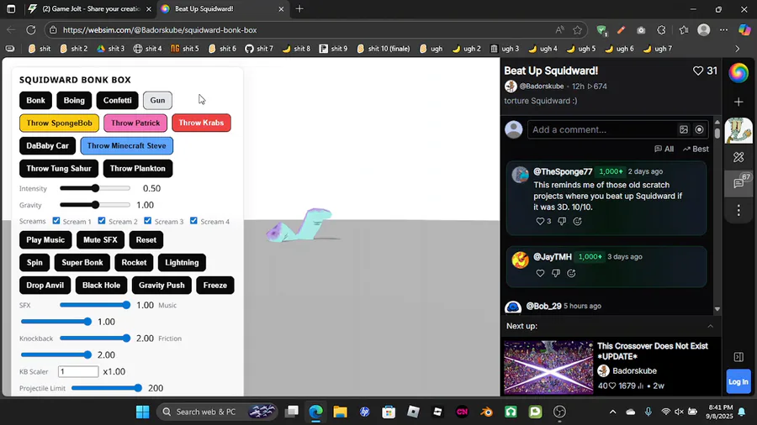Show hidden system tray icons chevron
Viewport: 757px width, 425px height.
click(x=612, y=412)
